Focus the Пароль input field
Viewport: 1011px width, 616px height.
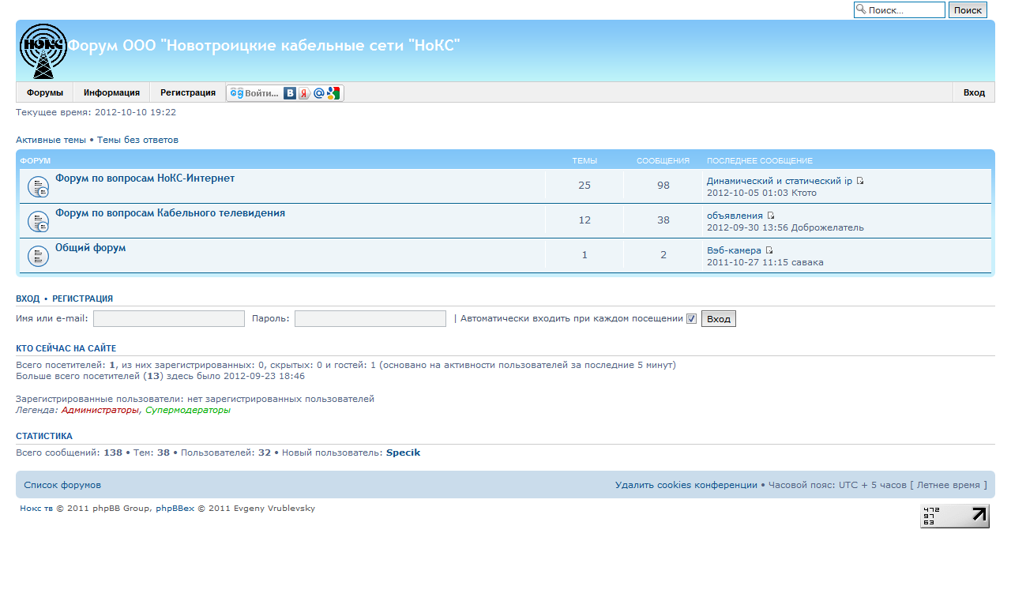(x=370, y=318)
